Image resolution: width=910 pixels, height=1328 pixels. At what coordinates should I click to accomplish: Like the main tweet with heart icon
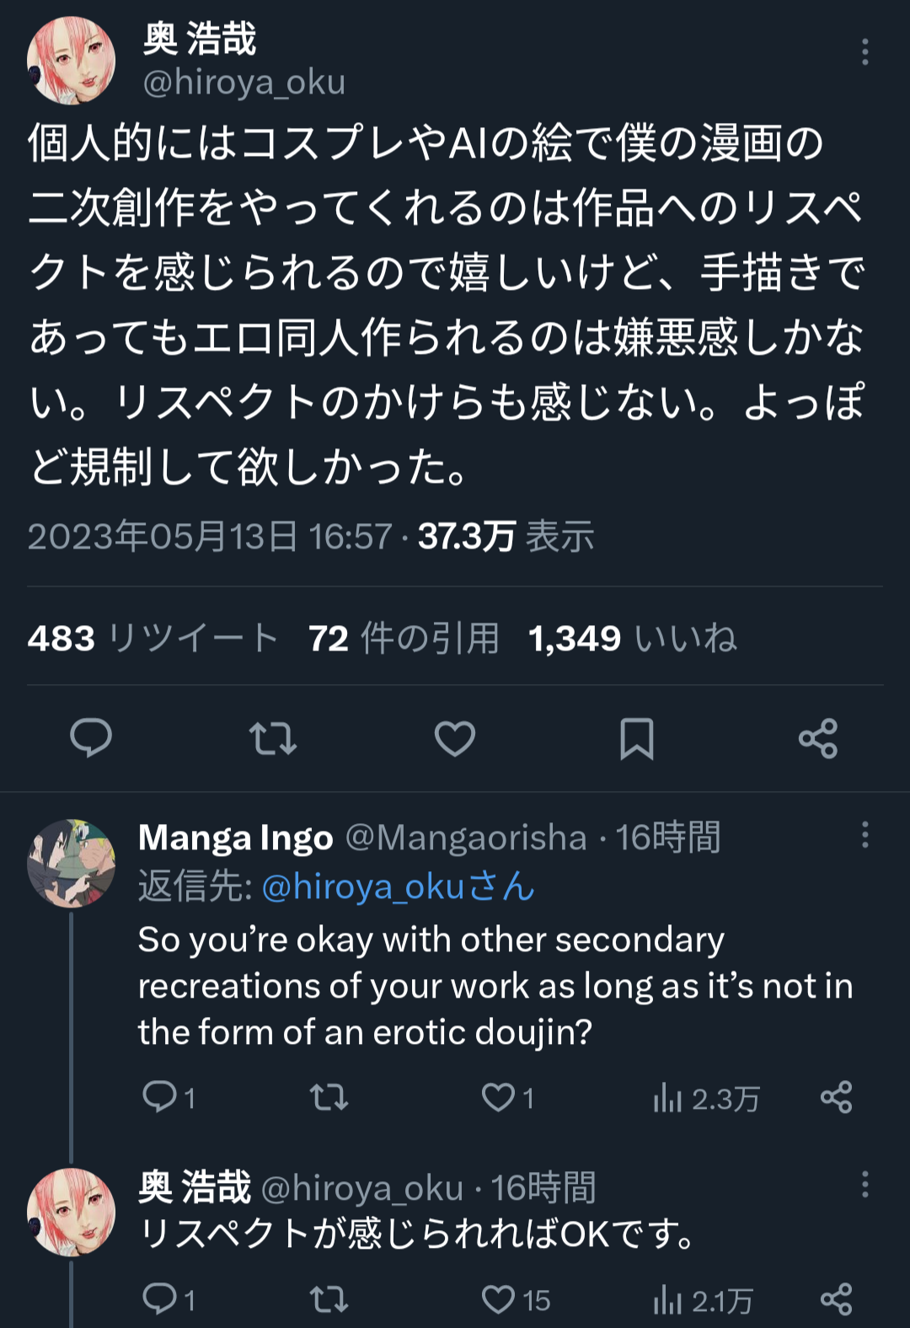pos(455,738)
